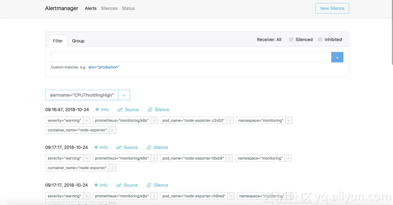Screen dimensions: 393x205
Task: Use the env="production" example matcher
Action: click(x=104, y=67)
